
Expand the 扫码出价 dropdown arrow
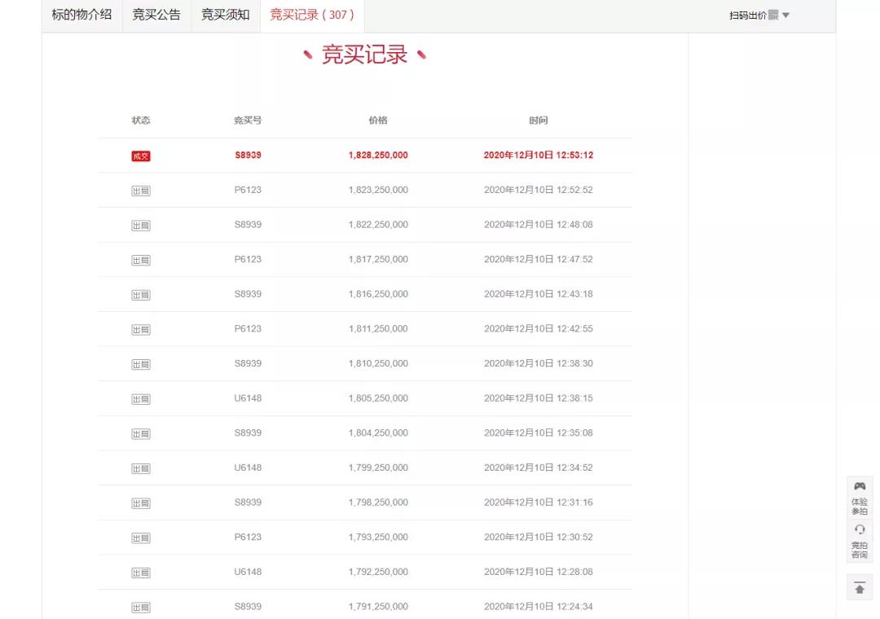(786, 15)
